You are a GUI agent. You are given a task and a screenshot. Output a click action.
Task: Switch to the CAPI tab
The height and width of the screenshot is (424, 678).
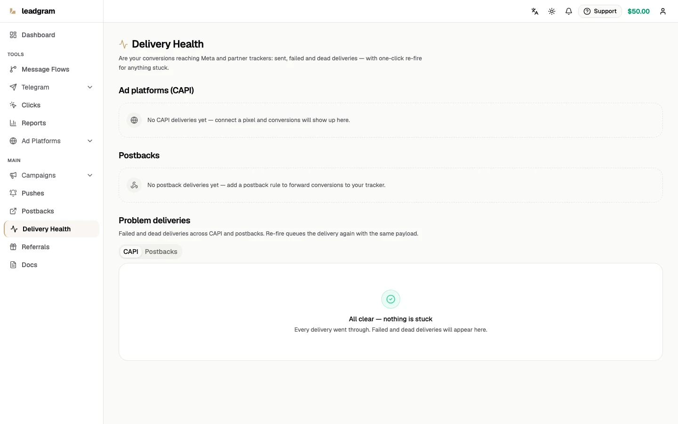click(131, 252)
